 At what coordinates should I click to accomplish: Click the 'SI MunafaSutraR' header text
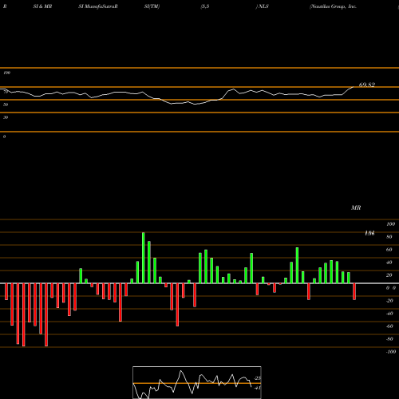click(x=98, y=6)
